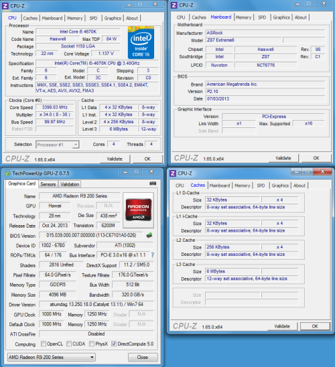Image resolution: width=335 pixels, height=367 pixels.
Task: Click the L3 Cache size field 6 MBytes
Action: (x=232, y=271)
